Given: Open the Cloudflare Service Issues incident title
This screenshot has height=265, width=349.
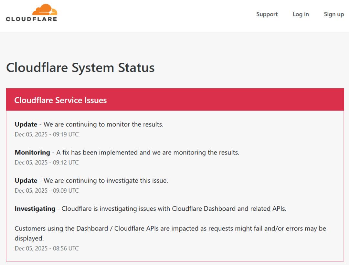Looking at the screenshot, I should click(x=60, y=100).
